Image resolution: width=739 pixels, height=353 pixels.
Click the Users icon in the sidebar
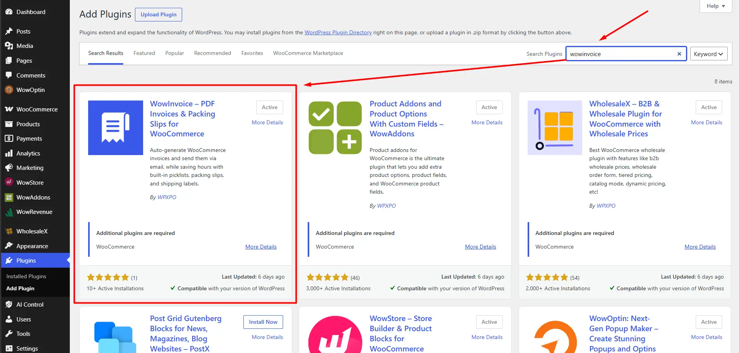[9, 319]
